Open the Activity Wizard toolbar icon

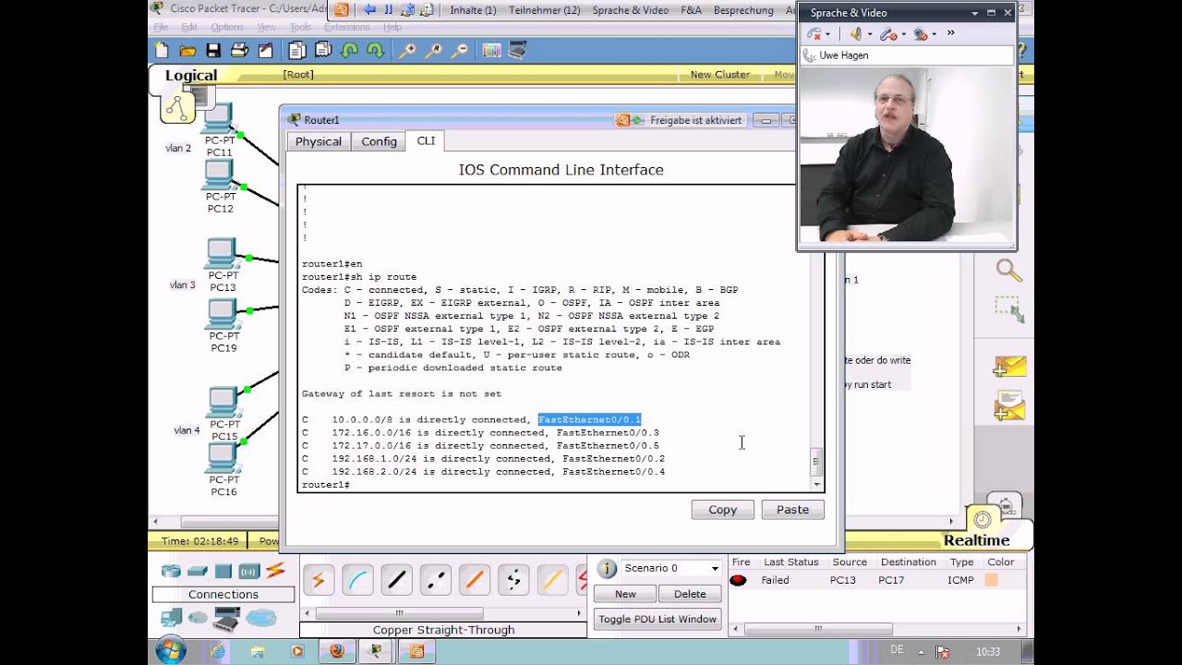point(266,51)
